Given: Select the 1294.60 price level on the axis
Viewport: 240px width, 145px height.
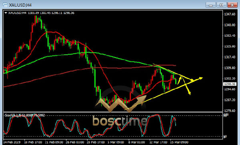Looking at the screenshot, I should [x=230, y=89].
